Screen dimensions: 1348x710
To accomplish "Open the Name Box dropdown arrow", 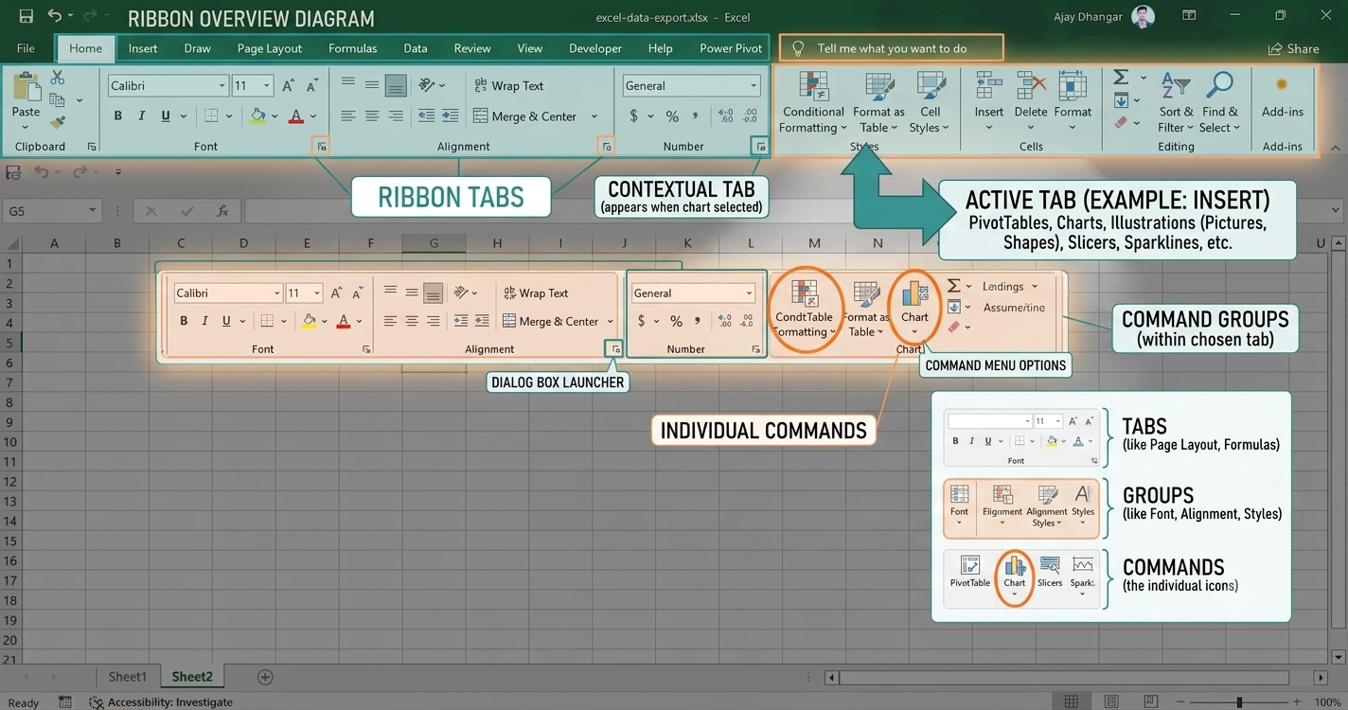I will click(92, 210).
